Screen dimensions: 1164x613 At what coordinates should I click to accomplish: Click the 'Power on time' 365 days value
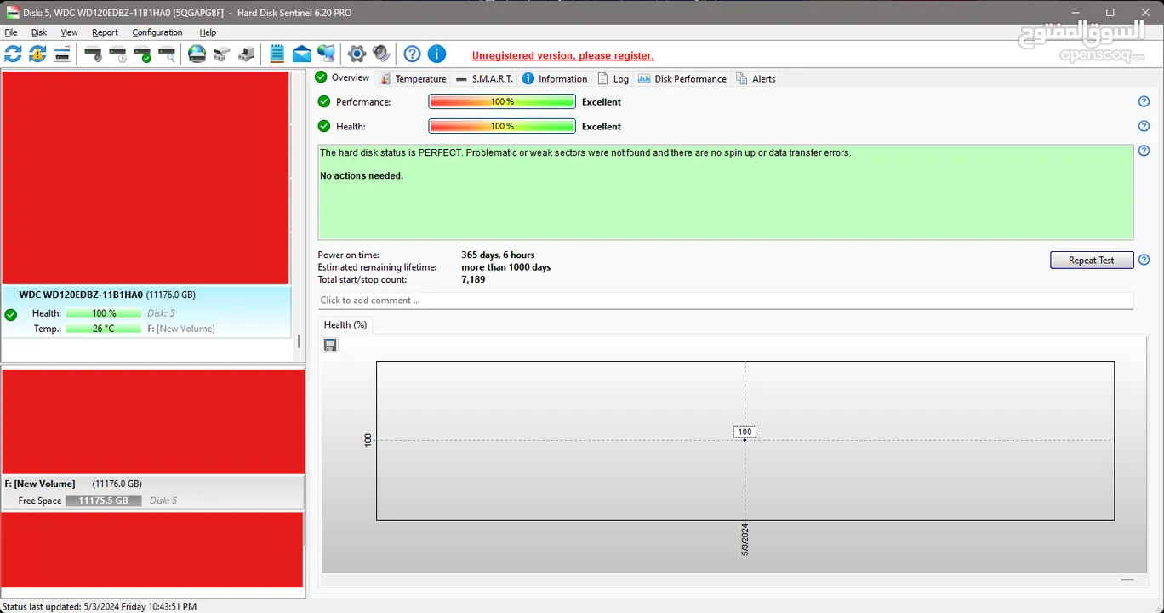click(498, 255)
